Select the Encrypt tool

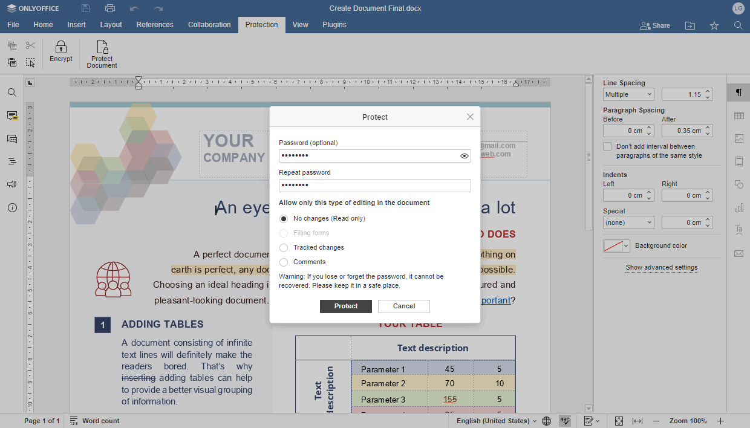coord(60,53)
